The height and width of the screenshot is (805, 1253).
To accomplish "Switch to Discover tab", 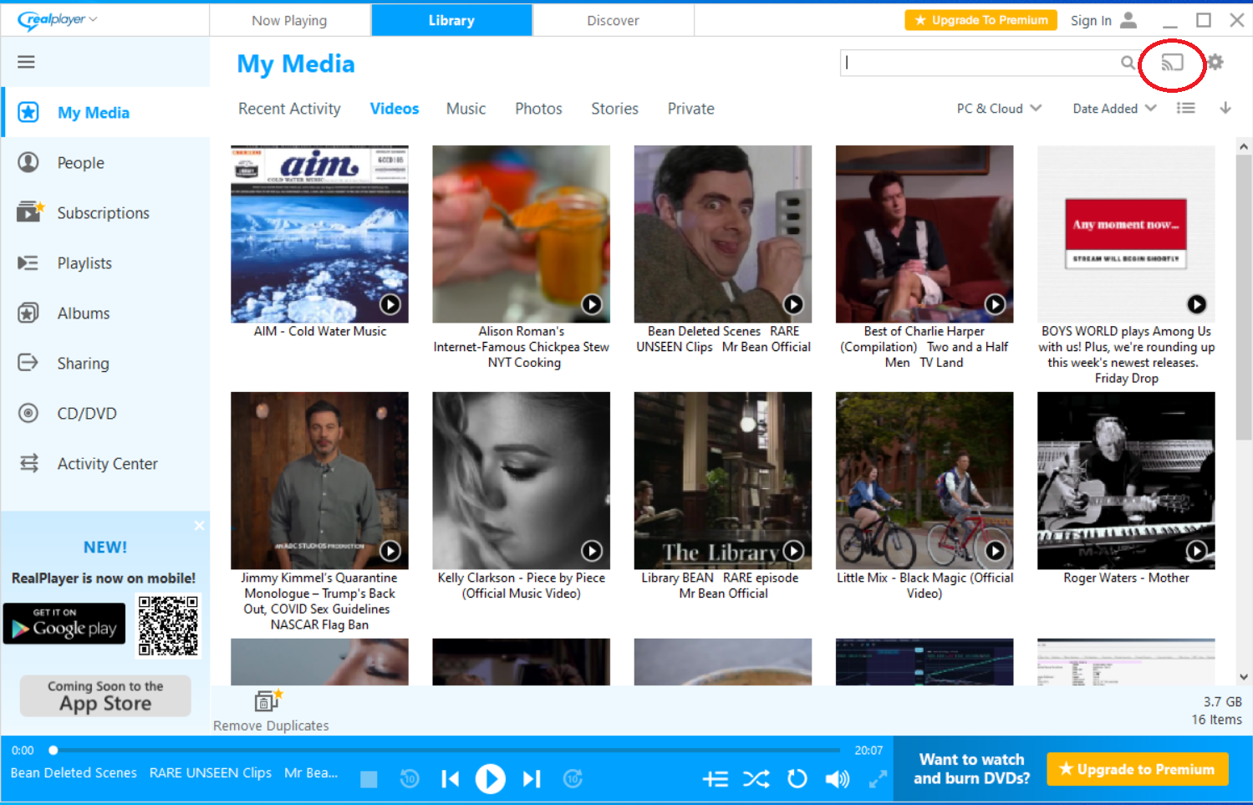I will coord(613,20).
